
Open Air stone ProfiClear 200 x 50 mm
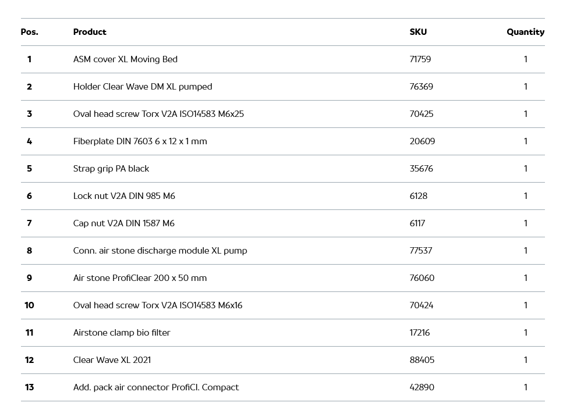pyautogui.click(x=140, y=278)
